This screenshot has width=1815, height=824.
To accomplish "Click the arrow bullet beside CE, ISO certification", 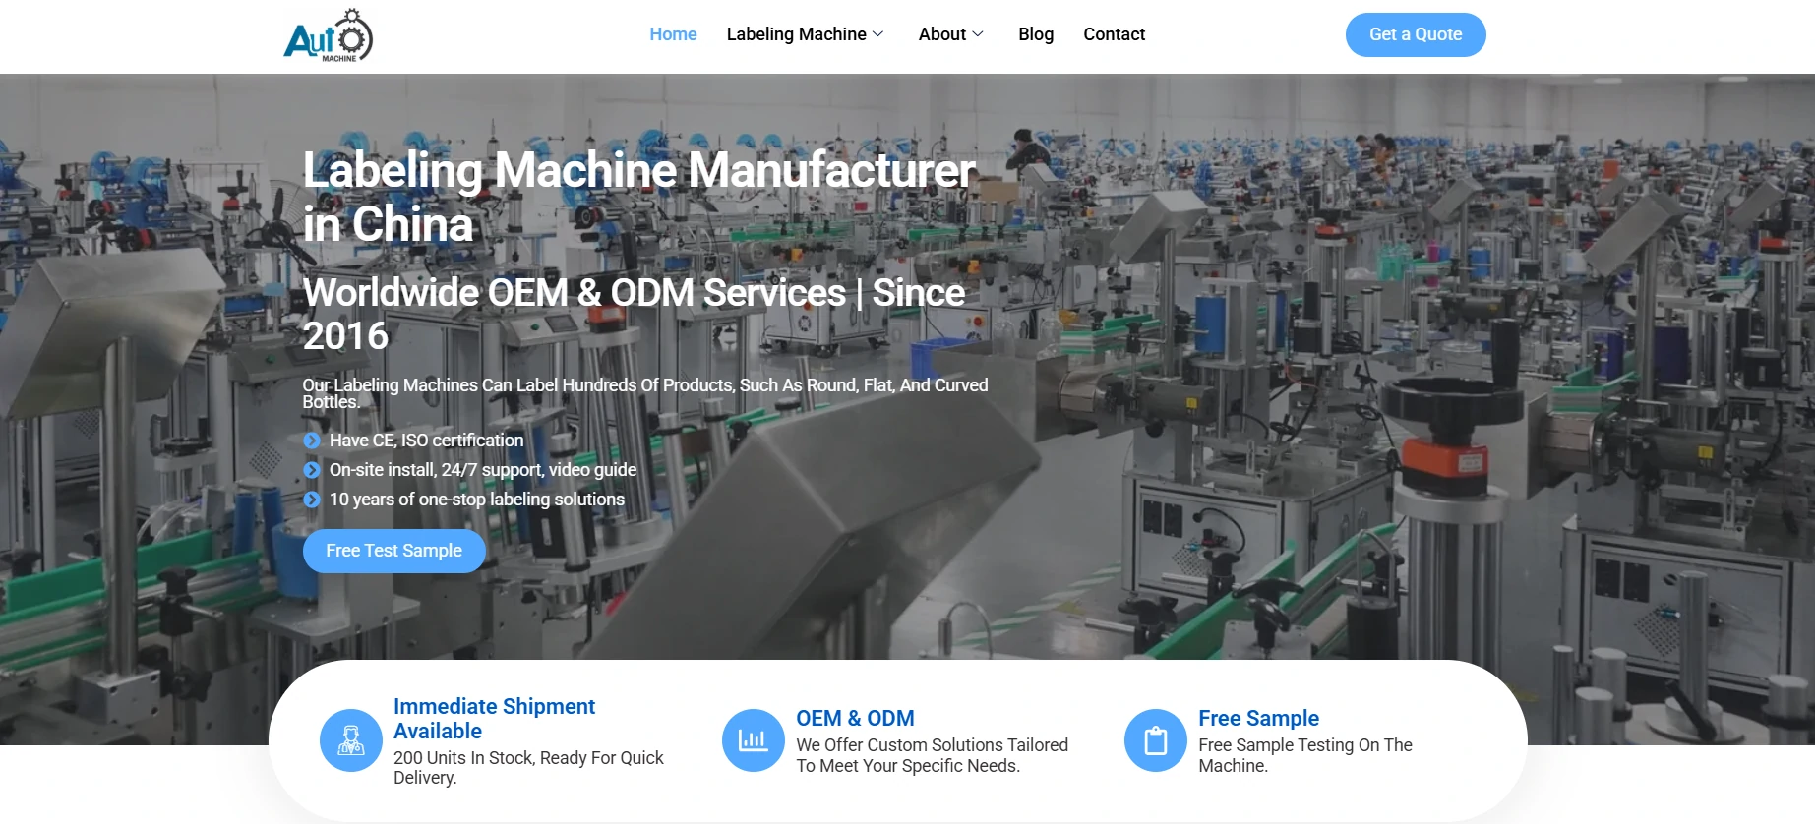I will coord(312,441).
